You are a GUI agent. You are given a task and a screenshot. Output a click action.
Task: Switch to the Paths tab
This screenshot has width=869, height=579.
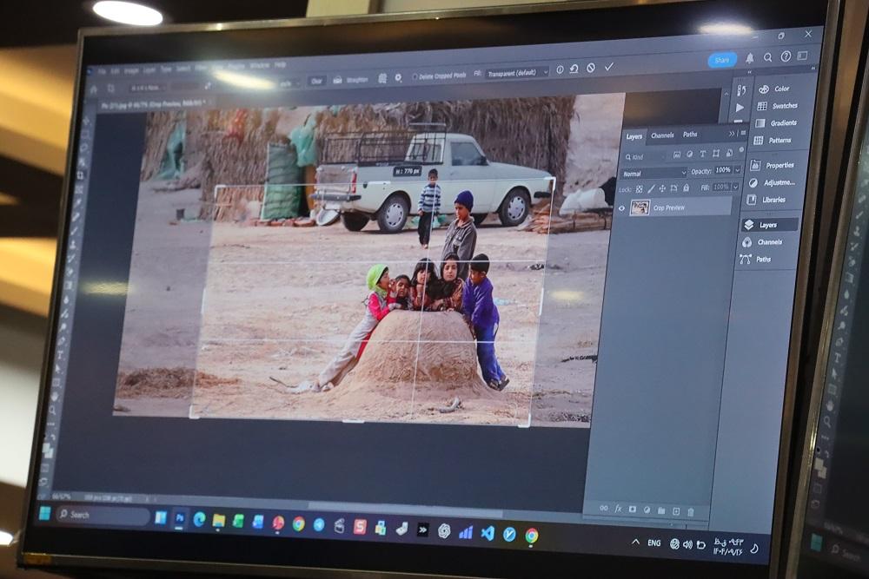click(x=690, y=135)
